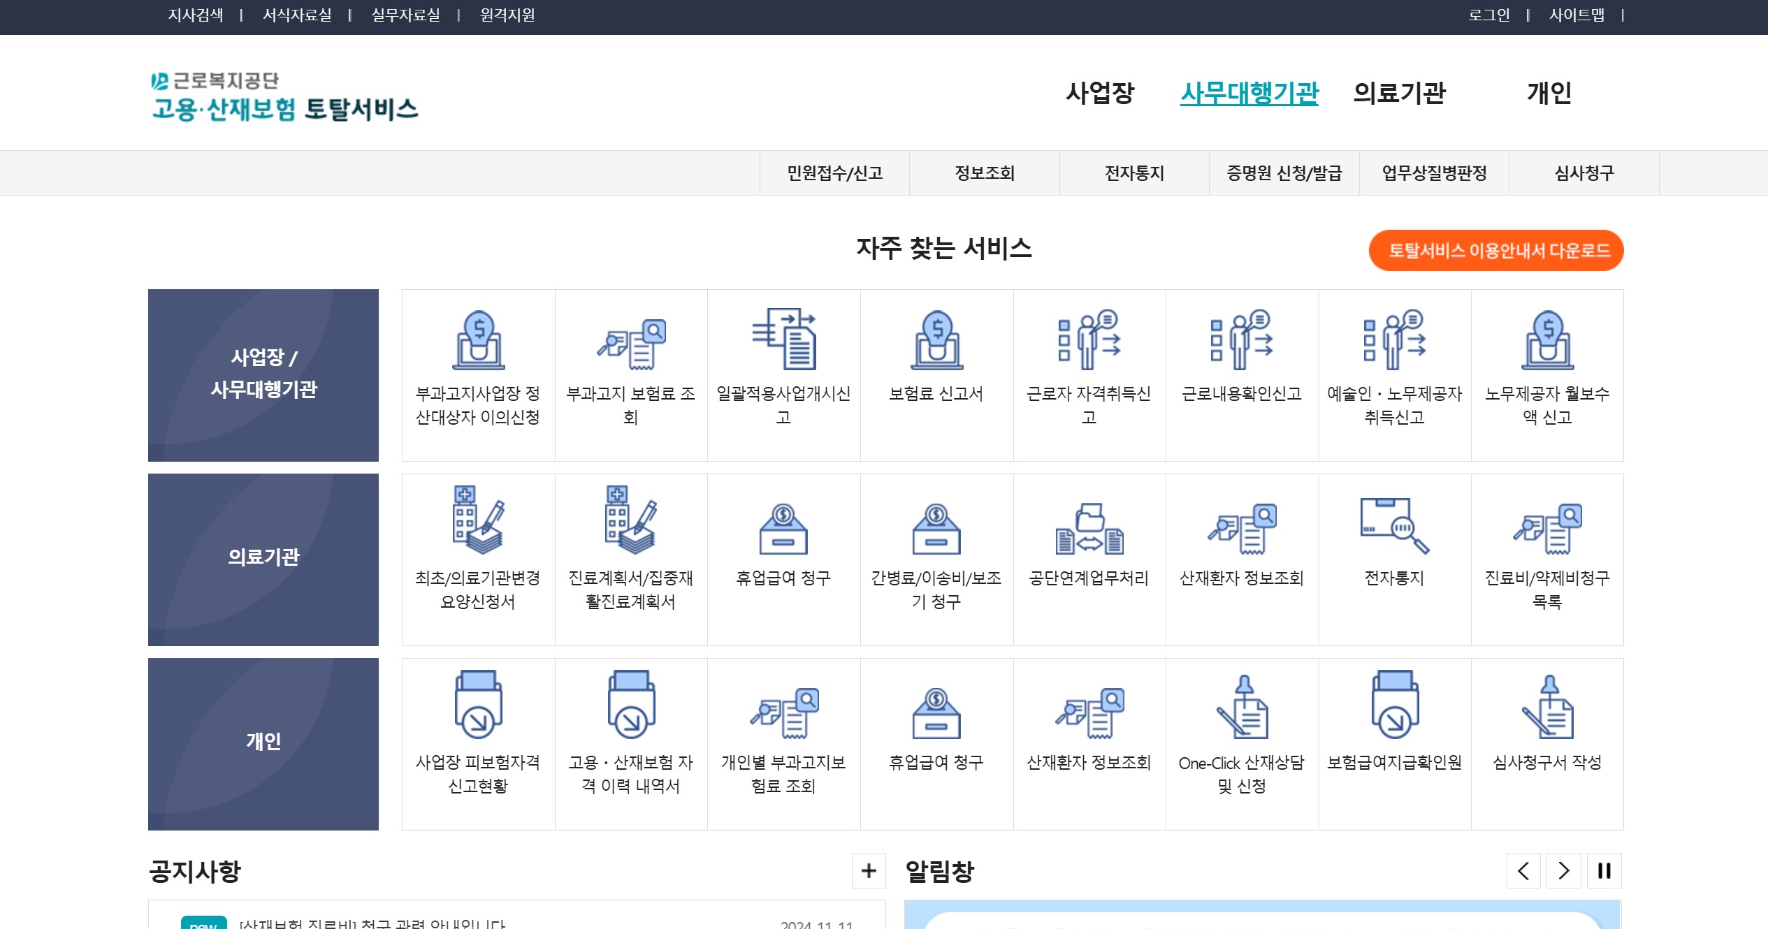Open 일괄적용사업개시신고 document icon
This screenshot has height=929, width=1768.
click(x=783, y=340)
